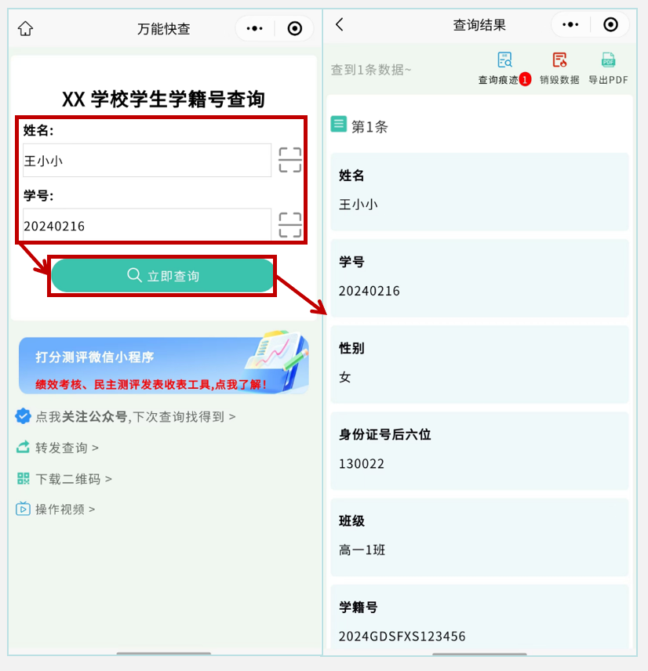Select the 班级 value 高一1班
648x671 pixels.
click(x=362, y=550)
